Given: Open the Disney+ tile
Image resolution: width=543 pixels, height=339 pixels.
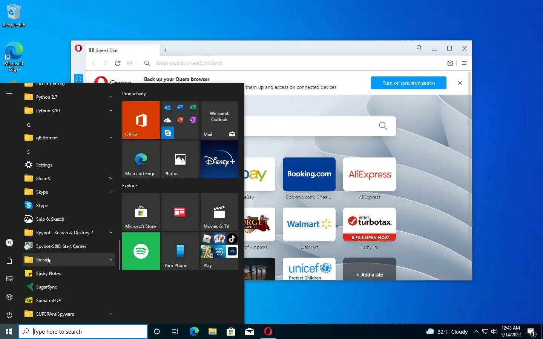Looking at the screenshot, I should [219, 159].
